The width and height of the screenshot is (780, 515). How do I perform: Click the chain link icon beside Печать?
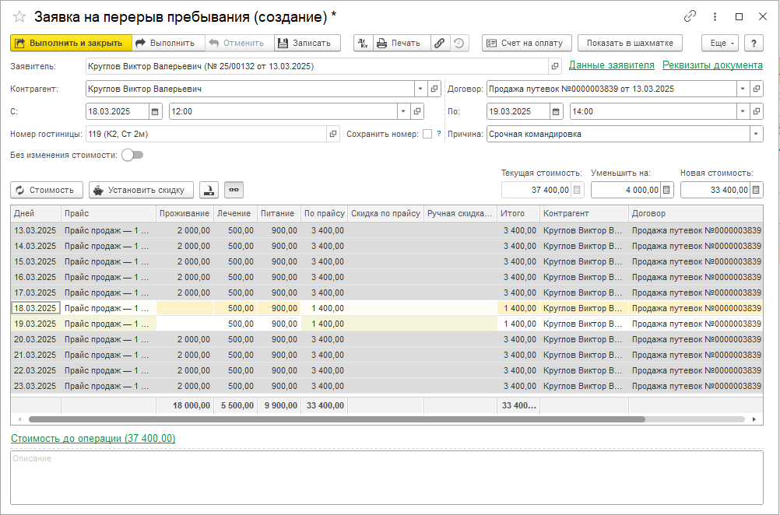440,44
